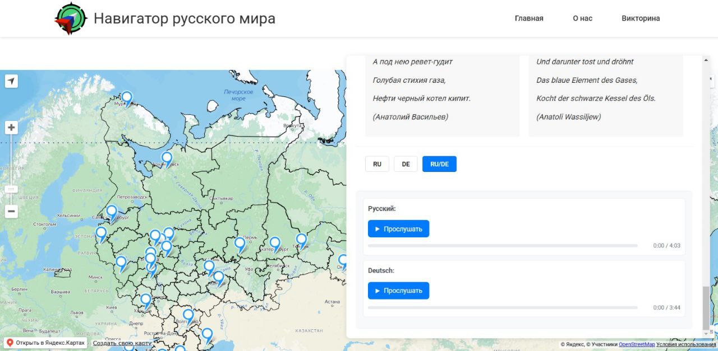
Task: Switch text language to DE only
Action: [x=406, y=164]
